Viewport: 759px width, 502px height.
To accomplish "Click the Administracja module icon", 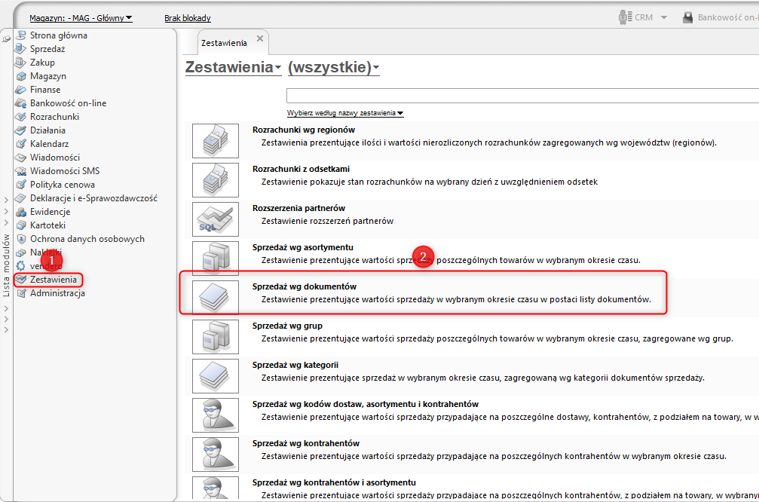I will 20,293.
